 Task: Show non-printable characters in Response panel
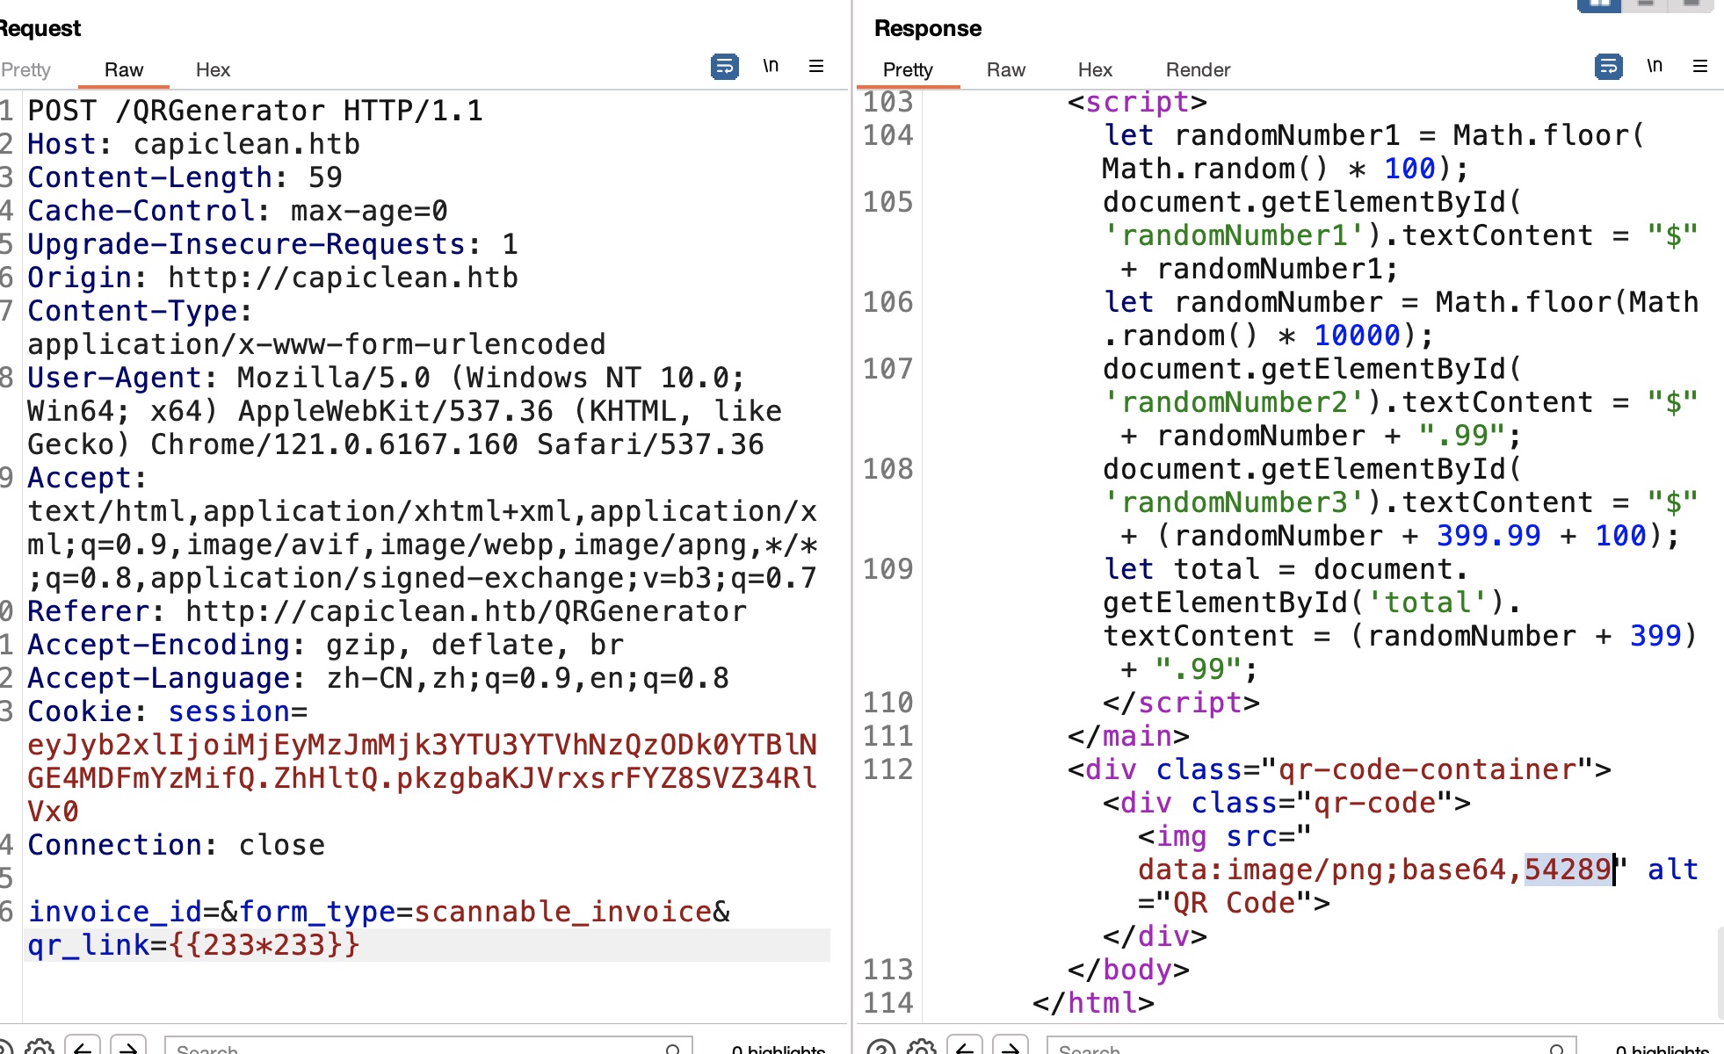coord(1655,67)
